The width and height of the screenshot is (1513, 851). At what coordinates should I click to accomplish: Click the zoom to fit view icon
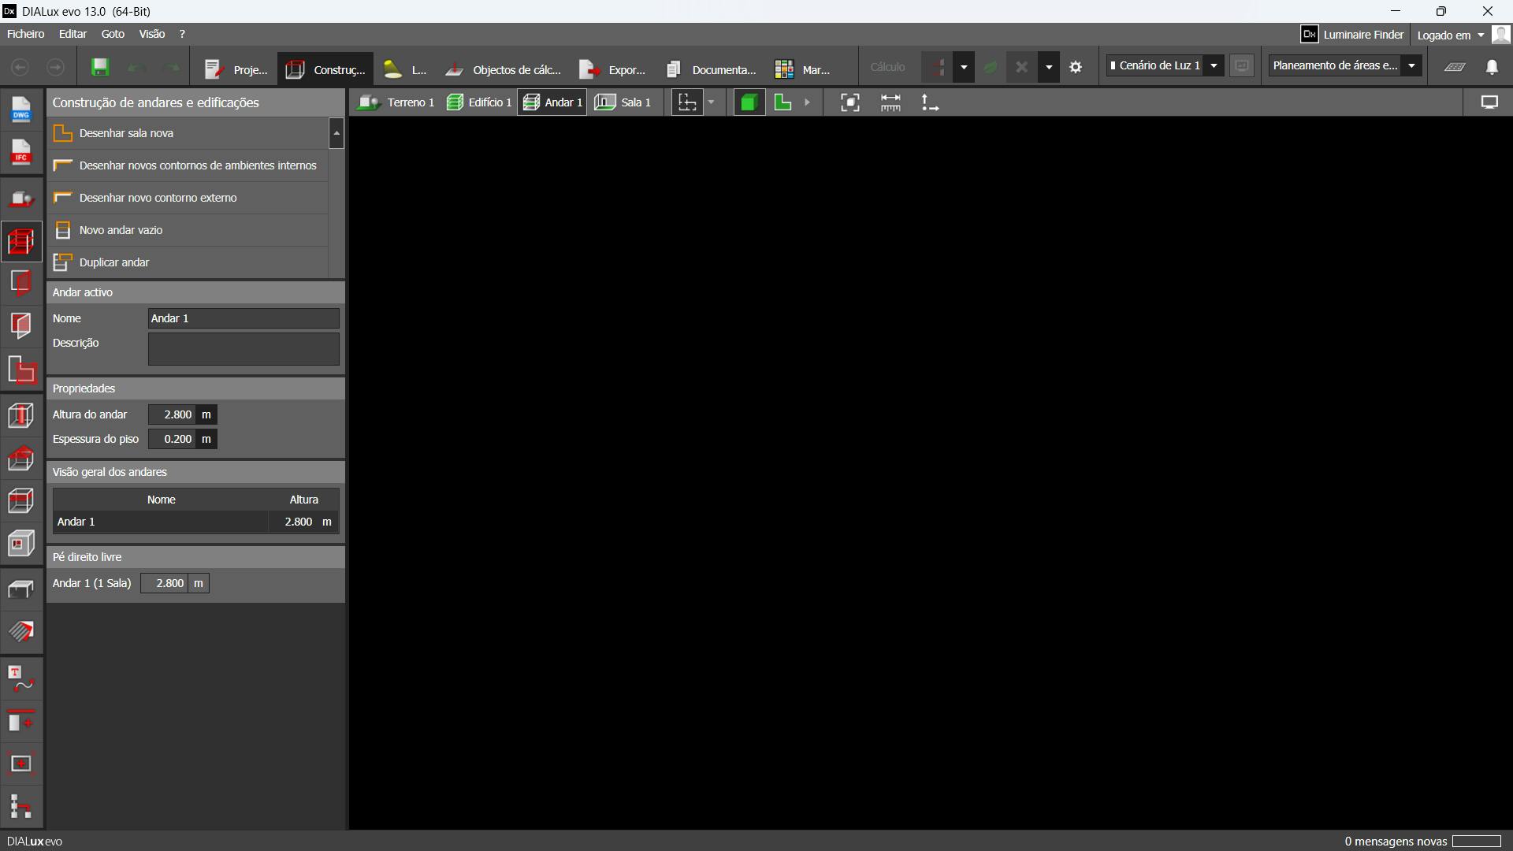849,102
